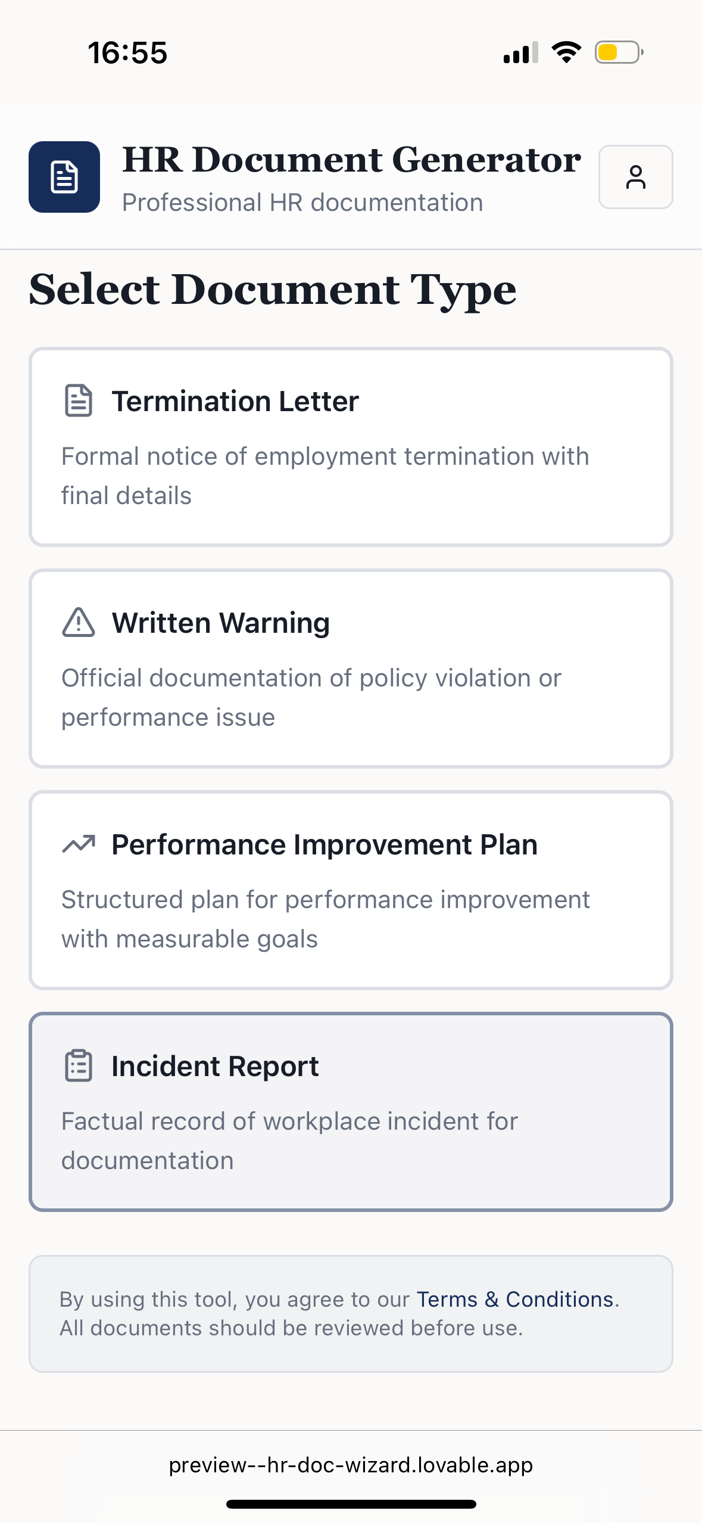Click the Performance Improvement Plan trending arrow icon

[x=78, y=844]
